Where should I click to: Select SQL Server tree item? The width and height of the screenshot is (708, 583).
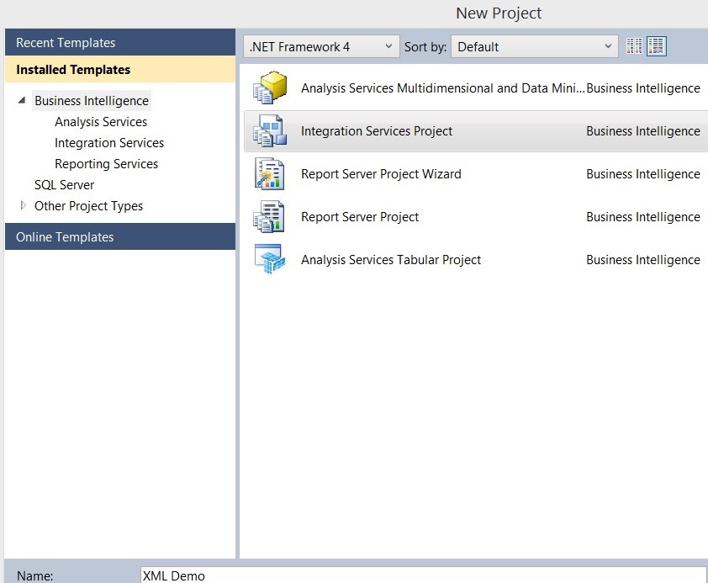tap(64, 185)
